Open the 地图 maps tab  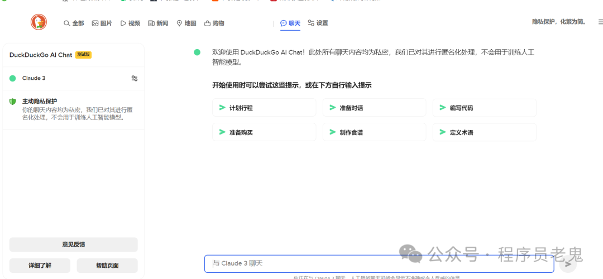coord(186,23)
